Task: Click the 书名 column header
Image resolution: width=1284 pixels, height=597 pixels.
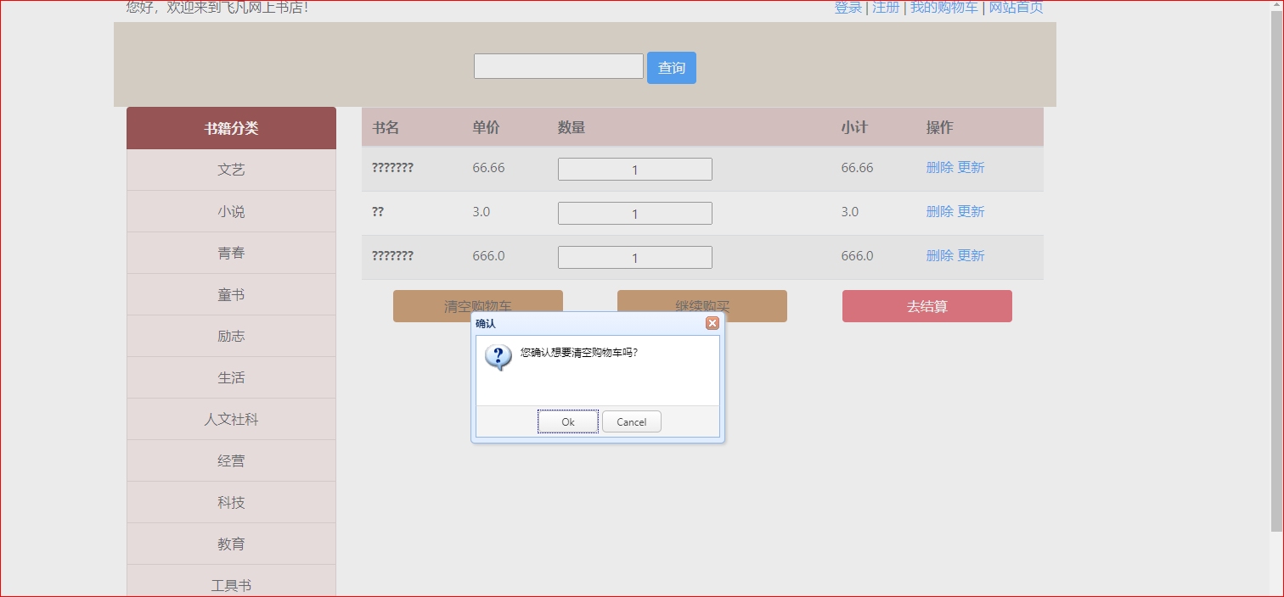Action: (x=386, y=128)
